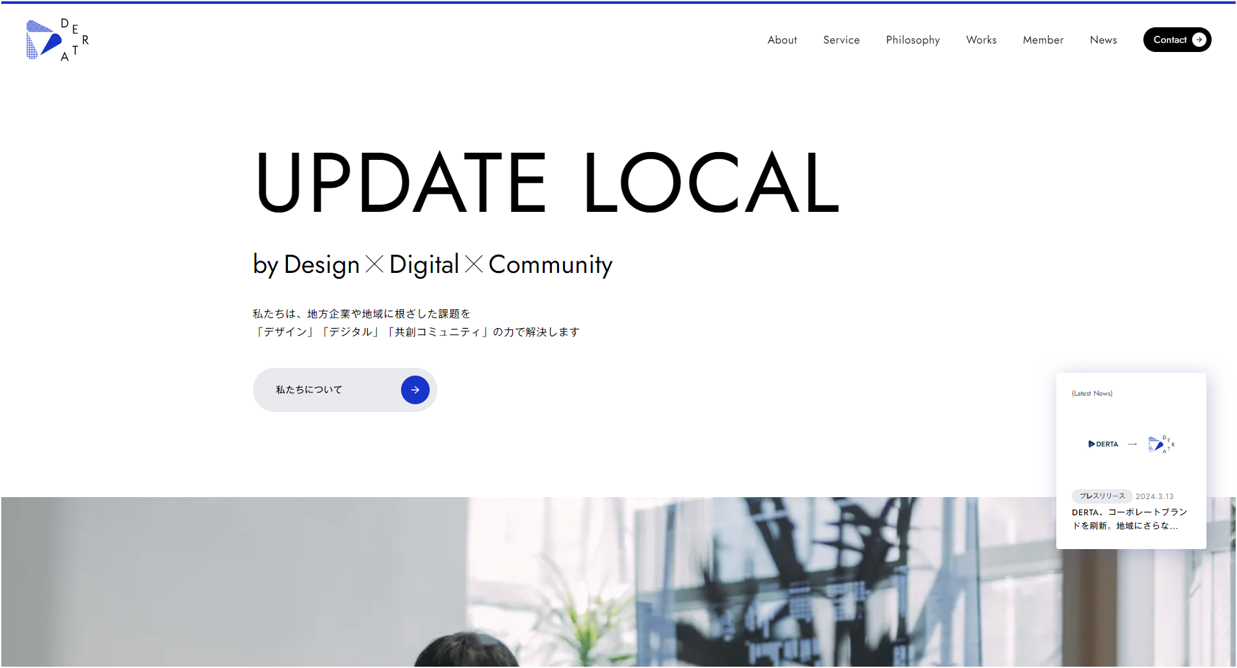Click the old DERTA logo in news card

(1103, 444)
